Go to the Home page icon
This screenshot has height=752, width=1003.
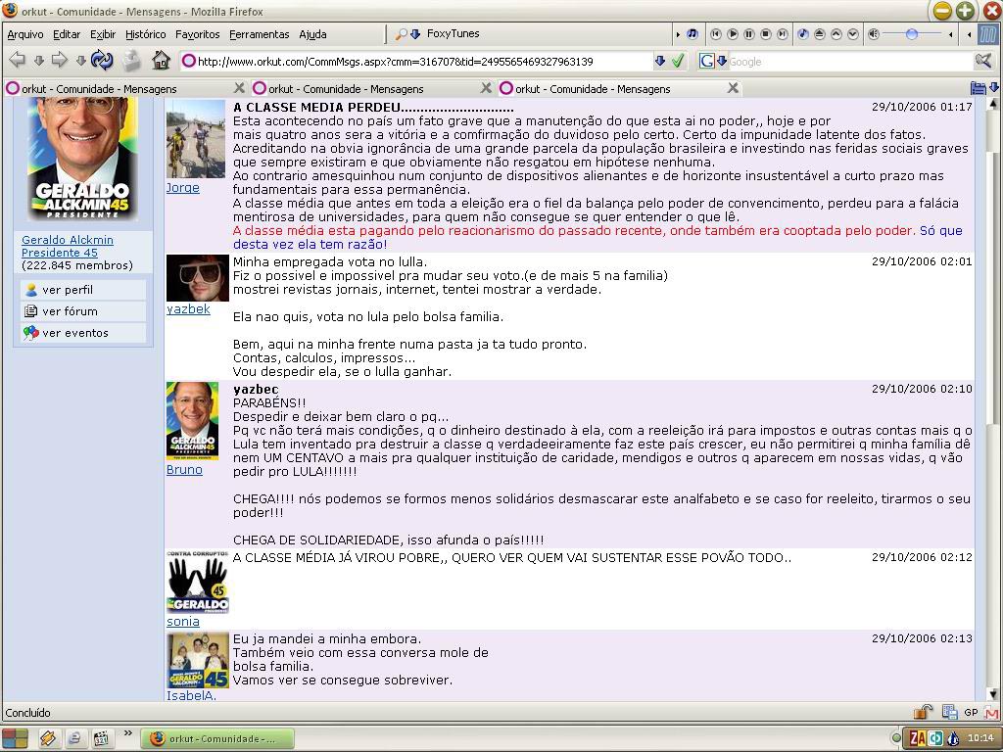[162, 60]
